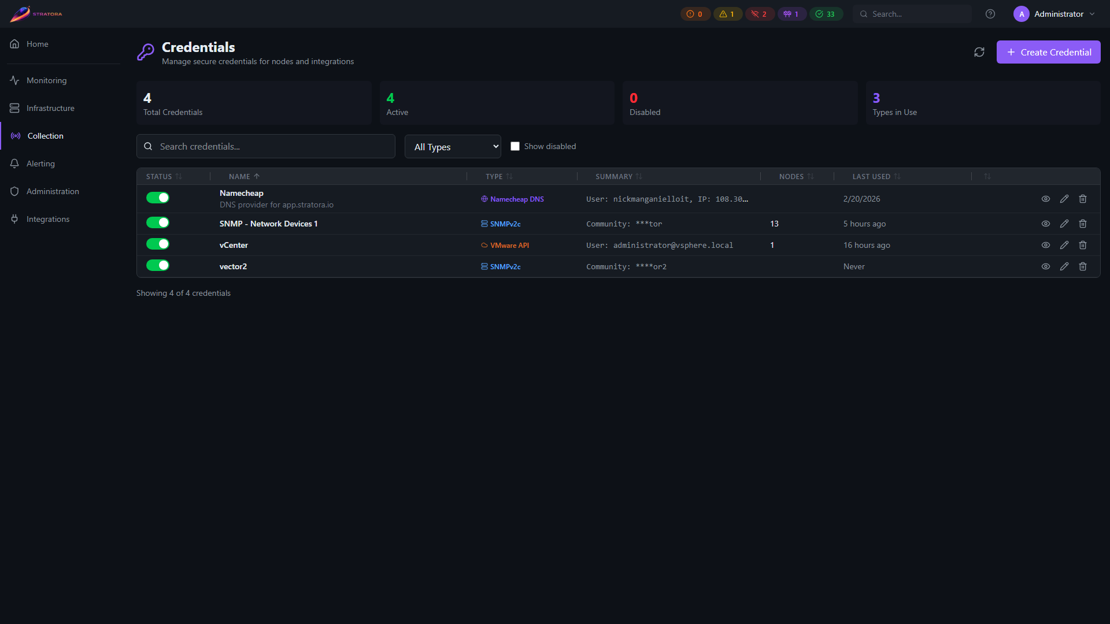Click the Home sidebar icon
This screenshot has width=1110, height=624.
(14, 44)
